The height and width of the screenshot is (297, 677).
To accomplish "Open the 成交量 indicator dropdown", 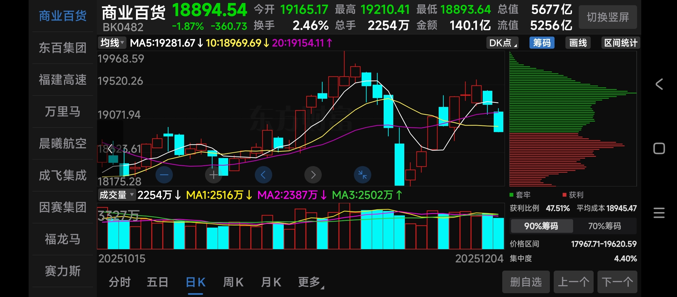I will click(116, 195).
